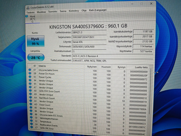The height and width of the screenshot is (136, 181).
Task: Click the 28 °C temperature button
Action: [36, 57]
